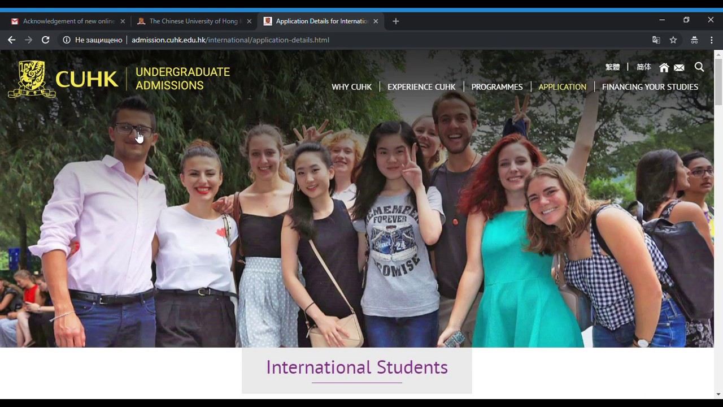Click scrollbar up arrow

point(718,54)
